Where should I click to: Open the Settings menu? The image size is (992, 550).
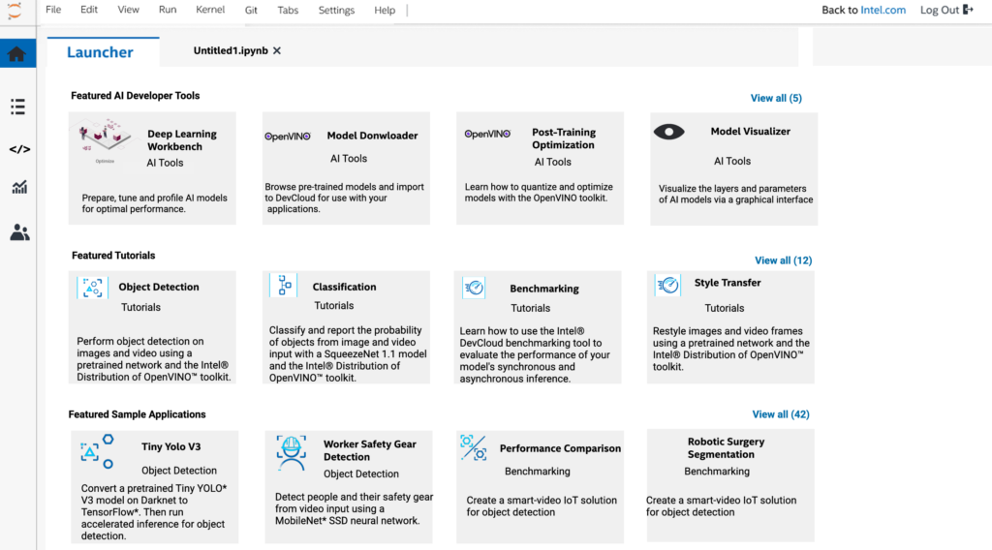336,10
